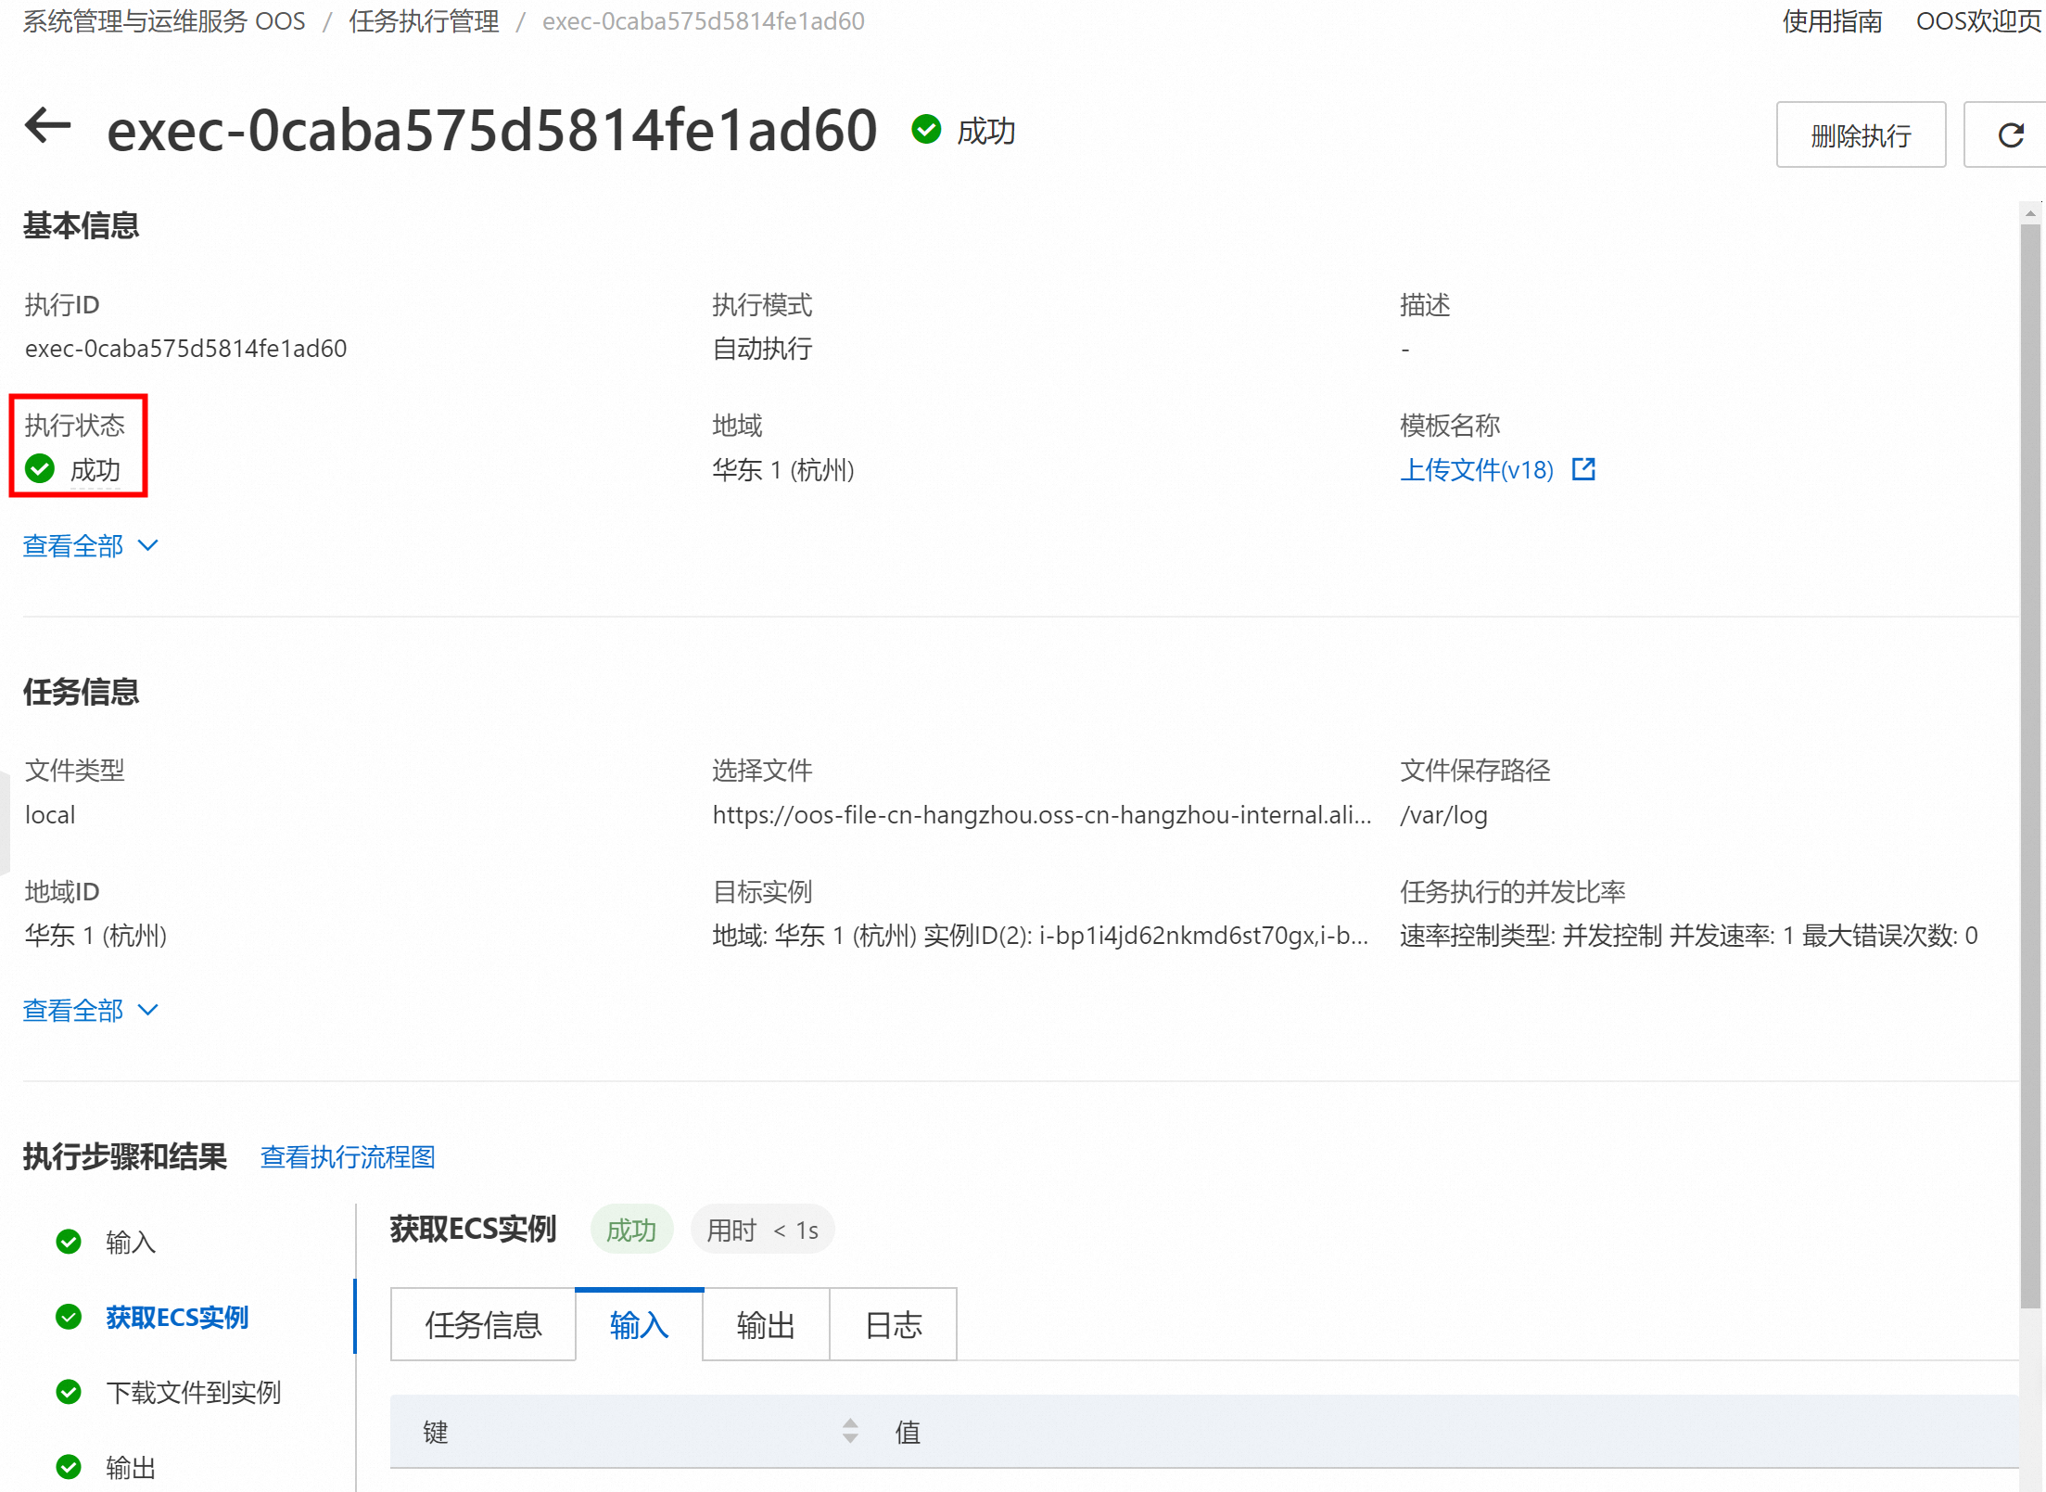Go to 任务执行管理 breadcrumb

[x=424, y=20]
